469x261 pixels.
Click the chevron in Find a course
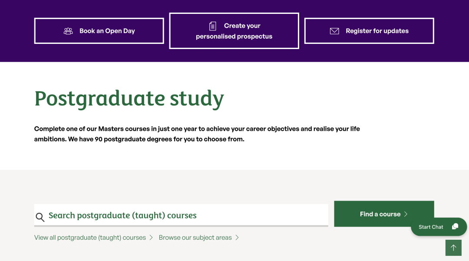pos(406,214)
